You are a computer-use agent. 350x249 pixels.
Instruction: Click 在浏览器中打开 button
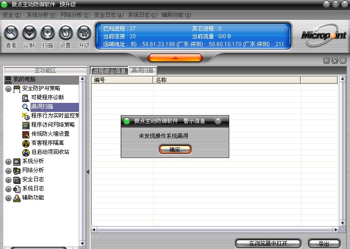[268, 244]
